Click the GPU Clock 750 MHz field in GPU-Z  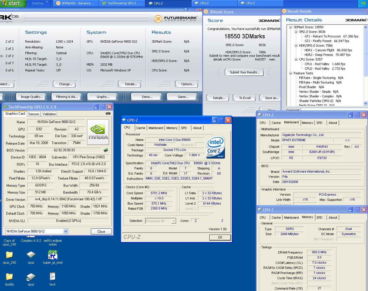[36, 206]
